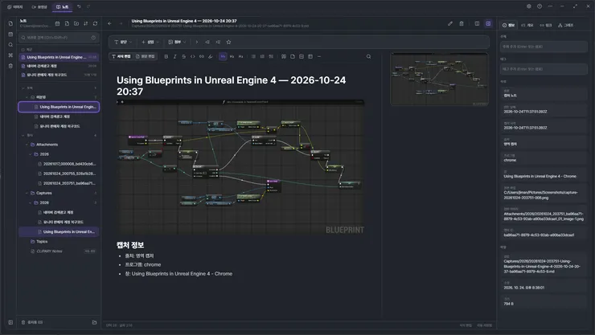Screen dimensions: 595x335
Task: Open command icon in left rail
Action: (x=10, y=55)
